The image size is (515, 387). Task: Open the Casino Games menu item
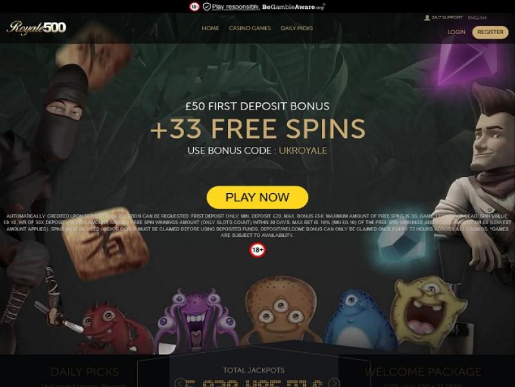[x=250, y=28]
